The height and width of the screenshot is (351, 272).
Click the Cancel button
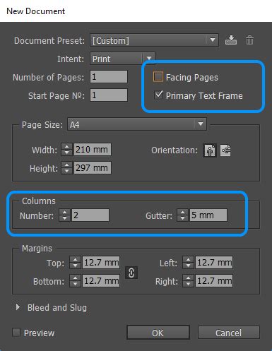(x=228, y=333)
